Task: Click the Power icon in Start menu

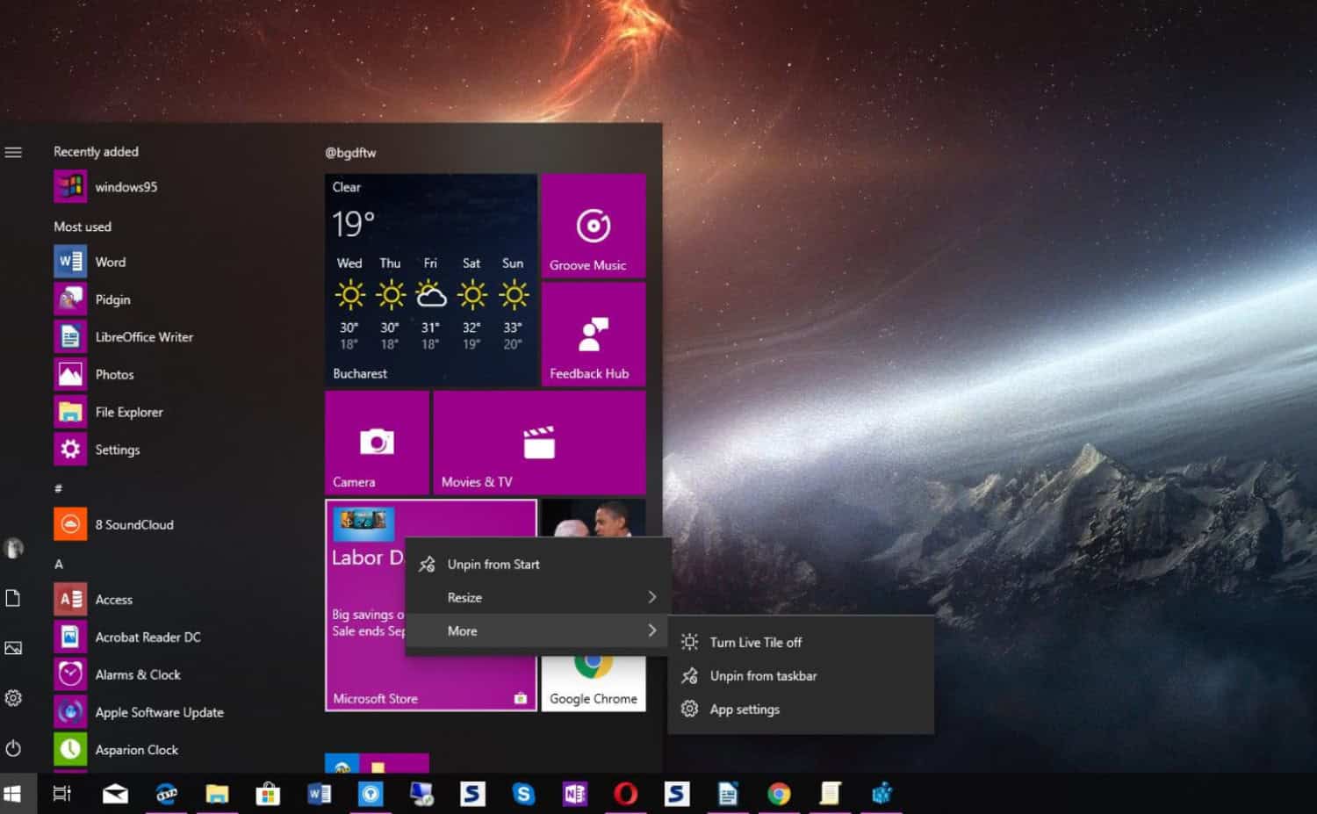Action: (x=13, y=748)
